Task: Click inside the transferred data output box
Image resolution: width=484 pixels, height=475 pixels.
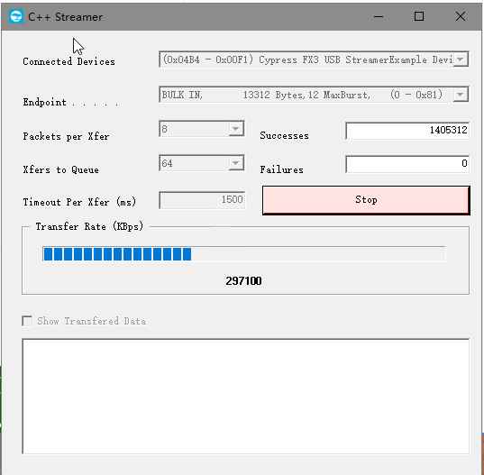Action: coord(246,396)
